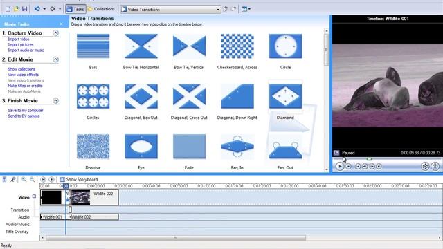Select the Dissolve transition

pyautogui.click(x=93, y=147)
